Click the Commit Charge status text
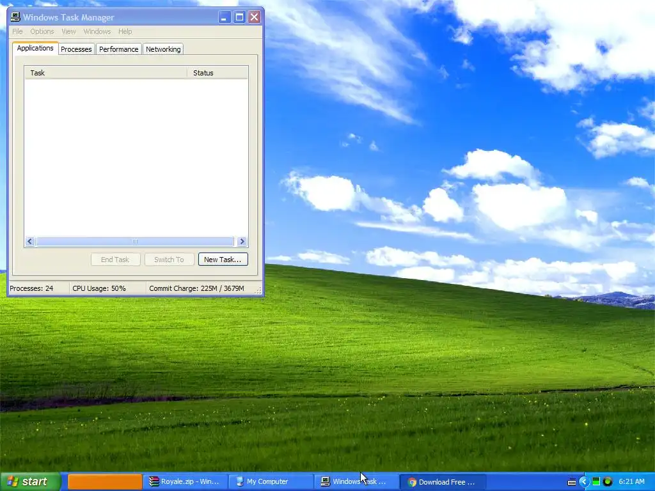Screen dimensions: 655x491 [196, 288]
